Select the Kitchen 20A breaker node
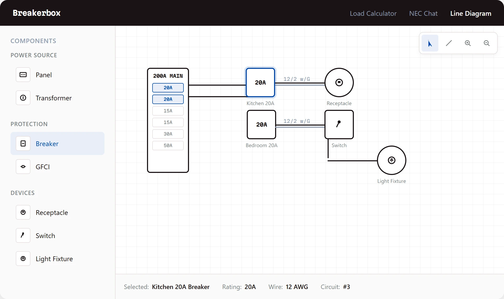504x299 pixels. click(260, 83)
